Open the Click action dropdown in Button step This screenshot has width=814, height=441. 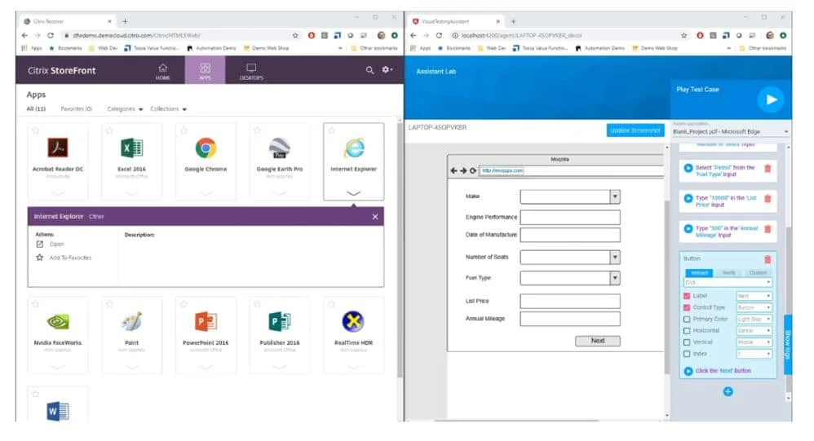coord(728,283)
